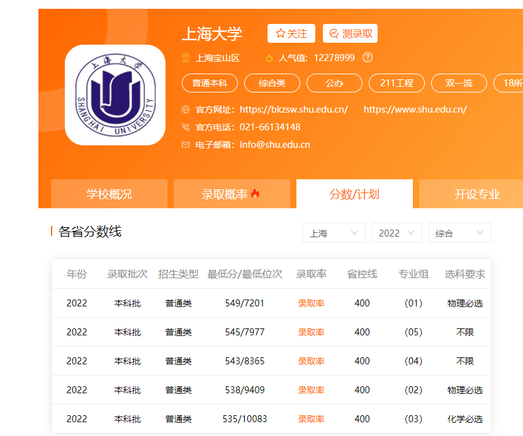Click the phone number 021-66134148
Image resolution: width=523 pixels, height=436 pixels.
click(270, 127)
